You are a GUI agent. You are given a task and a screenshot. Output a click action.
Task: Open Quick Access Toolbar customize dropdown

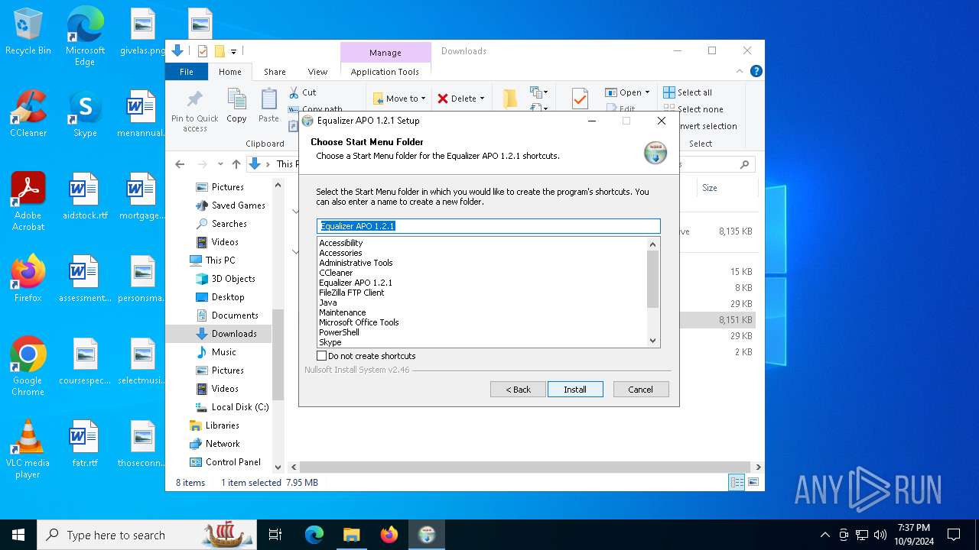coord(233,52)
